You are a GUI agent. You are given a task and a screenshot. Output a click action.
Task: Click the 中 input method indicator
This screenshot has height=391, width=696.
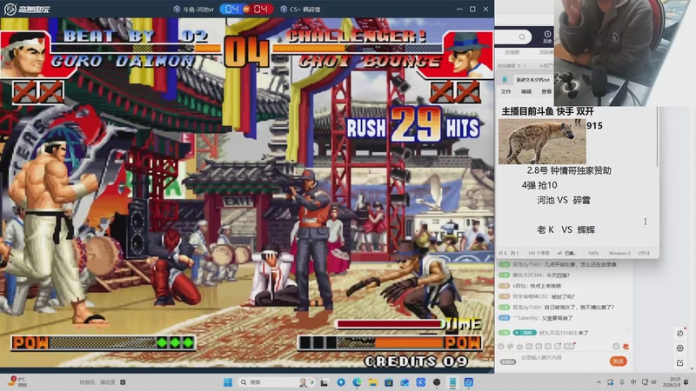(633, 382)
